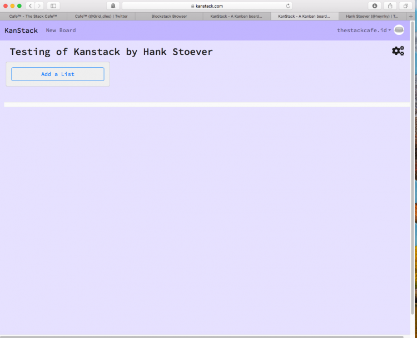Switch to Hank Stoever Twitter tab
Viewport: 417px width, 338px height.
(x=373, y=16)
